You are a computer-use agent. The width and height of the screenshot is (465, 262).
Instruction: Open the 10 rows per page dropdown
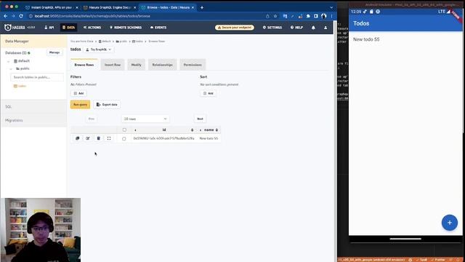pos(145,119)
